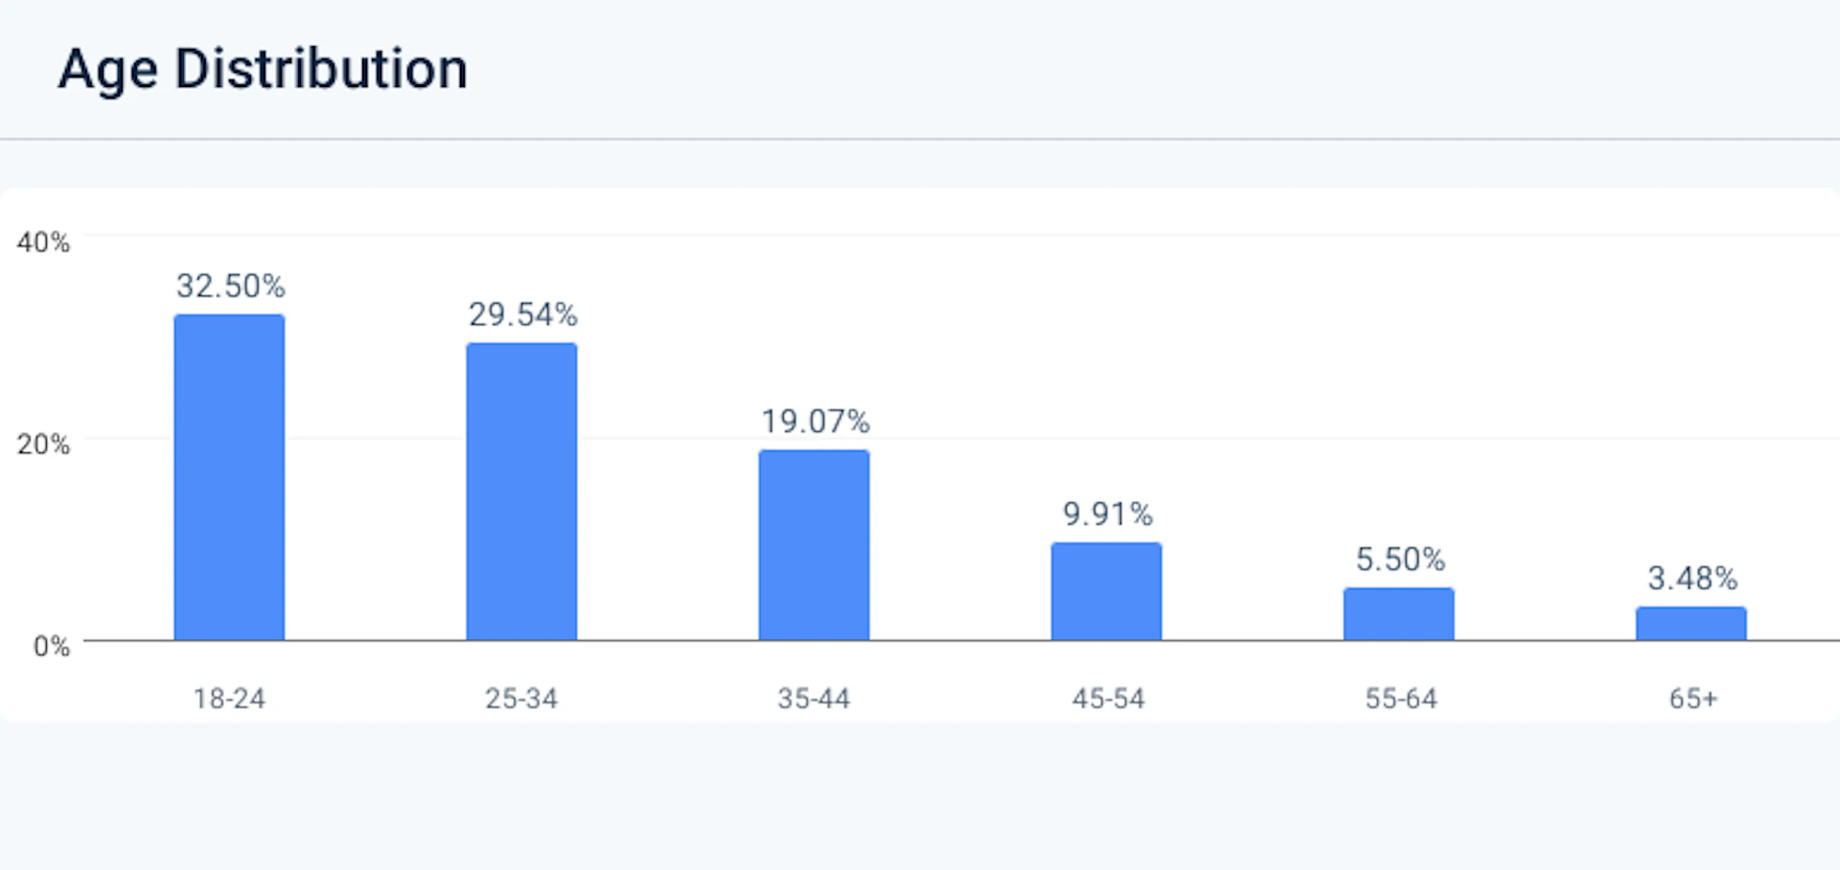Click the 32.50% value label

[231, 286]
